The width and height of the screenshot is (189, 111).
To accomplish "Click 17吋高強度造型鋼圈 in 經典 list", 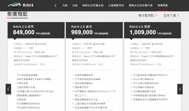I will [x=27, y=75].
